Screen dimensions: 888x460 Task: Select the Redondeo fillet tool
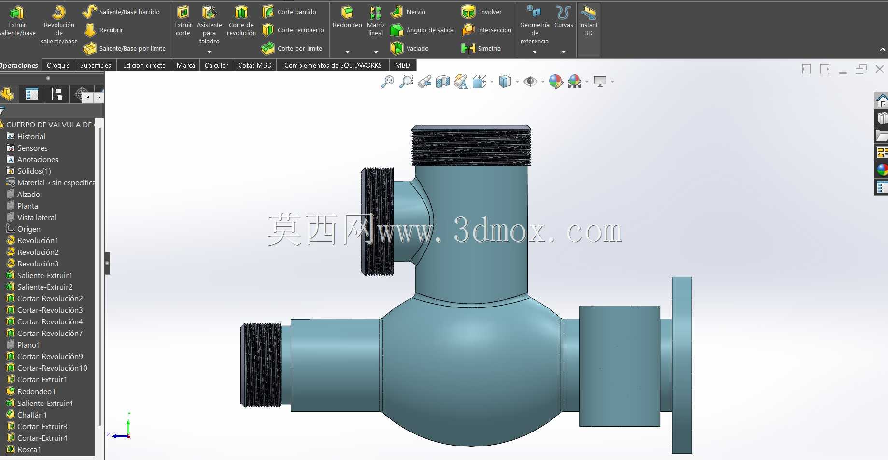pyautogui.click(x=347, y=17)
